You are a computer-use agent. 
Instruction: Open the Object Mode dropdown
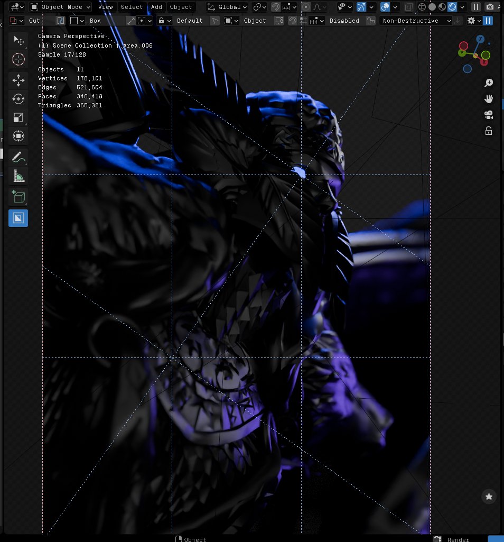coord(60,7)
